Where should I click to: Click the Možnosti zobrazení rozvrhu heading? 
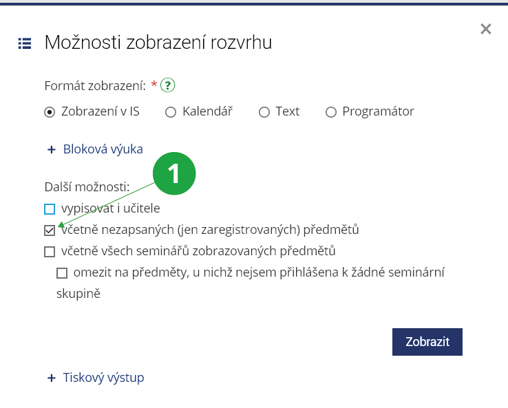tap(158, 43)
